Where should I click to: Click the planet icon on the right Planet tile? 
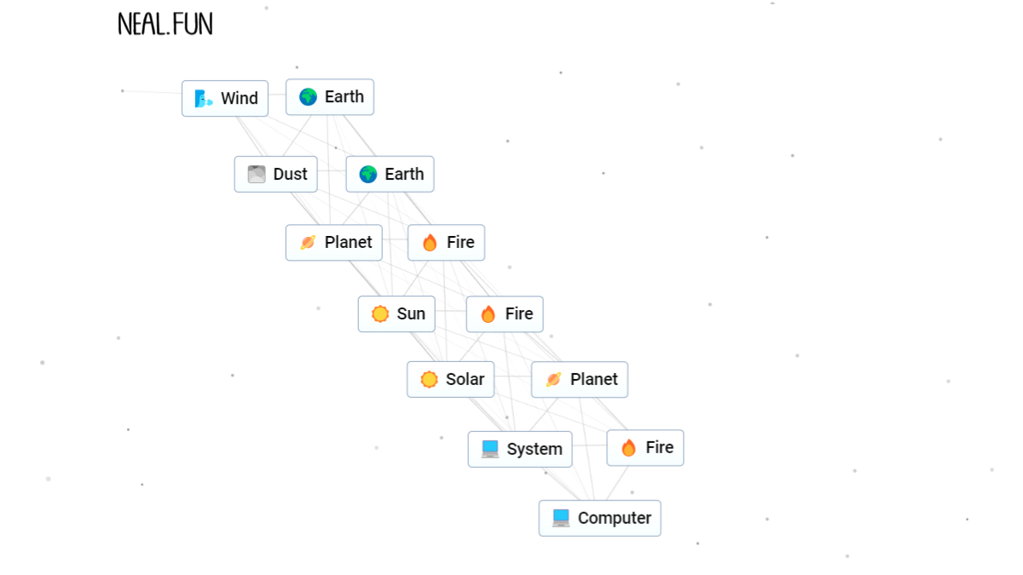pos(552,379)
